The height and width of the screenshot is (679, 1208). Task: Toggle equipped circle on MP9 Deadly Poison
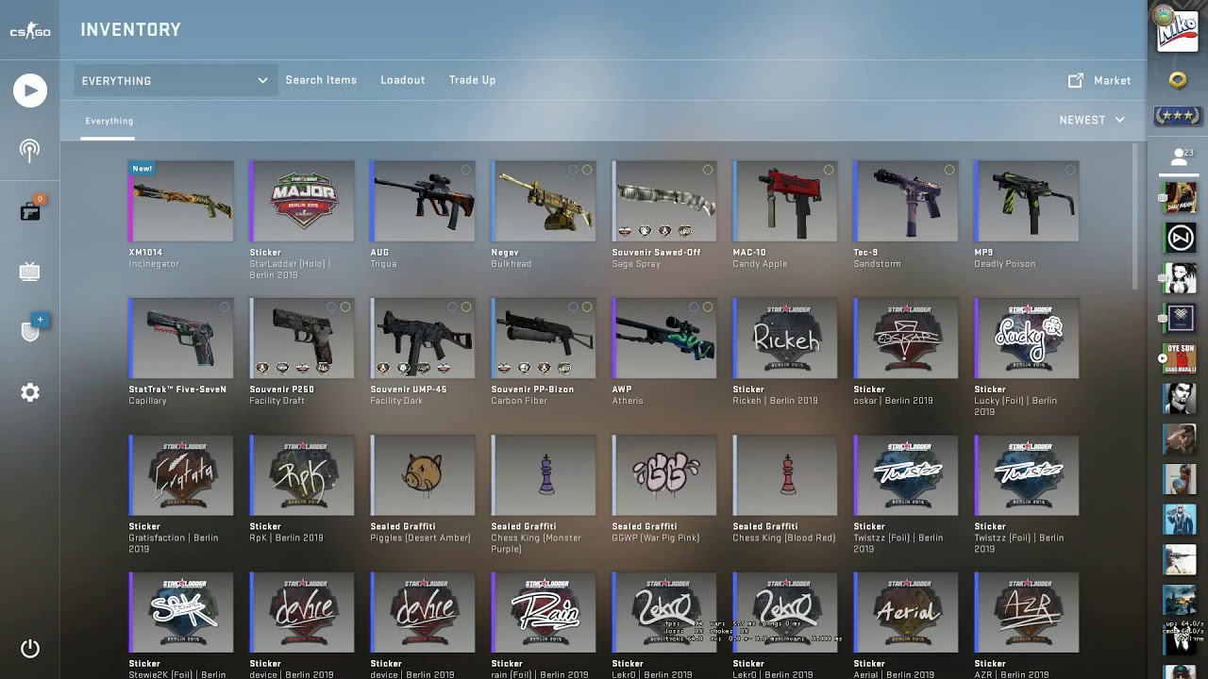[1070, 170]
